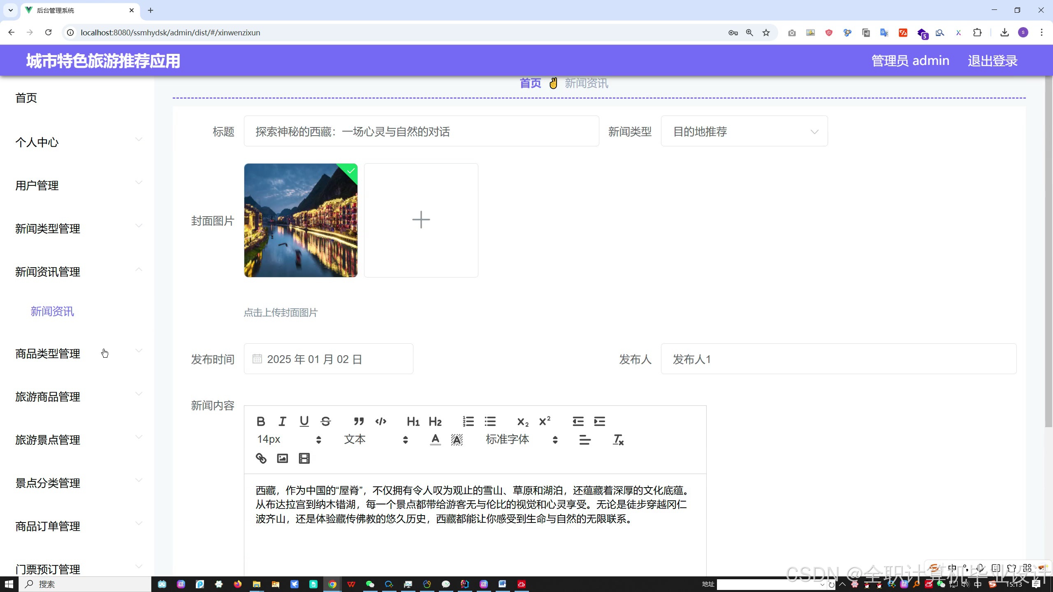Viewport: 1053px width, 592px height.
Task: Insert an image into news content
Action: click(283, 458)
